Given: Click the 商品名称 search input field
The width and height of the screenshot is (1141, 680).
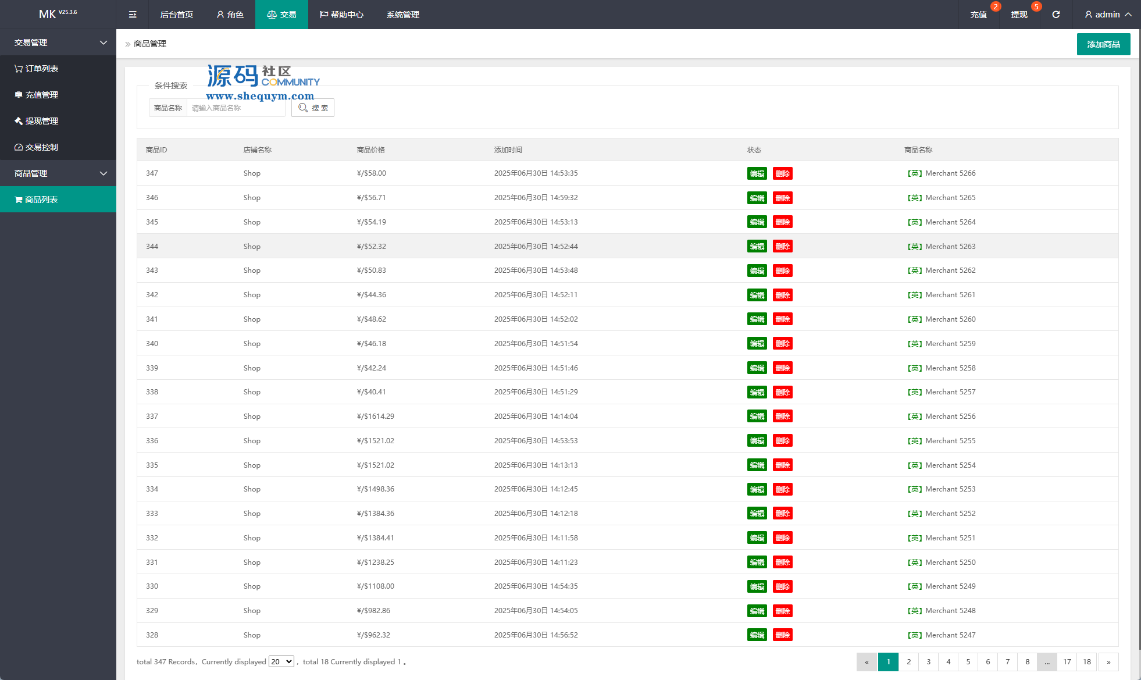Looking at the screenshot, I should pos(236,108).
